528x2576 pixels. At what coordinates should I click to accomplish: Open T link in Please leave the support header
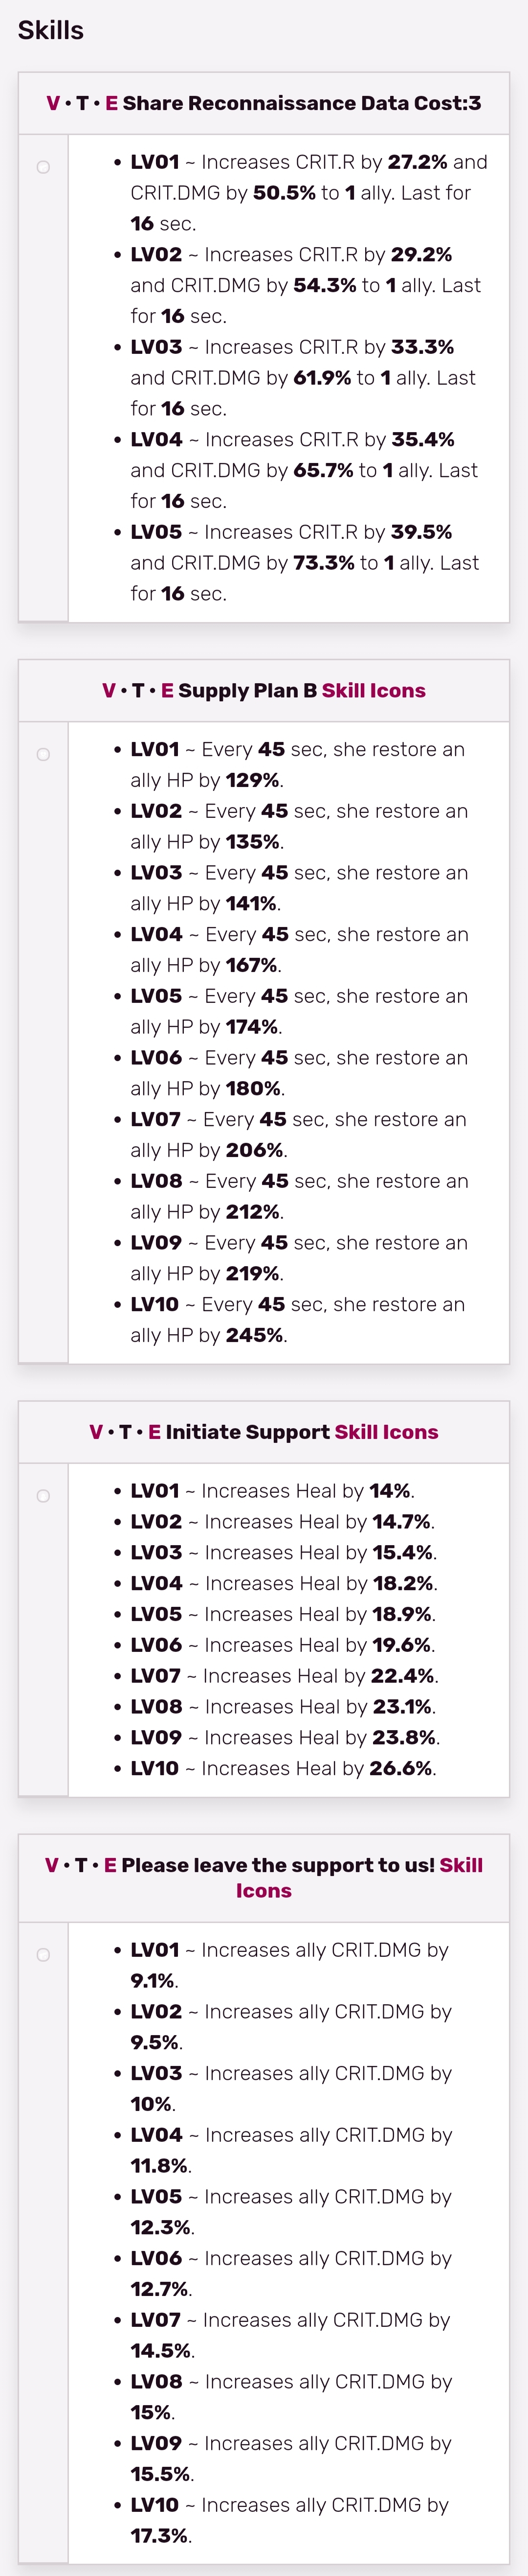[x=82, y=1865]
